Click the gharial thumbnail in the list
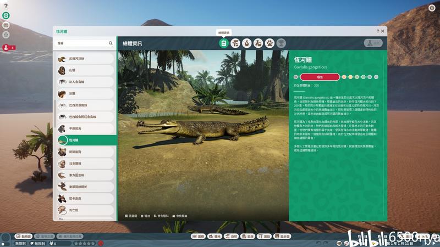Screen dimensions: 440x247 62,140
